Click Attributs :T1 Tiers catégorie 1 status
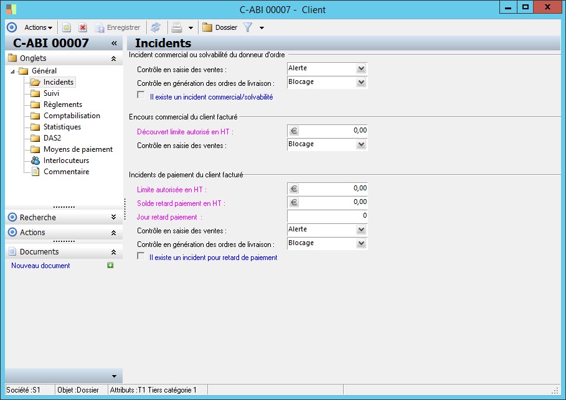 (153, 390)
